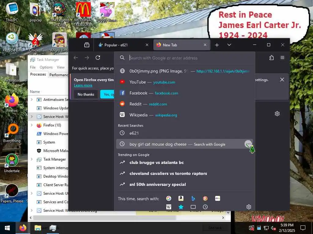Viewport: 313px width, 234px height.
Task: Open search settings gear in address dropdown
Action: (x=249, y=207)
